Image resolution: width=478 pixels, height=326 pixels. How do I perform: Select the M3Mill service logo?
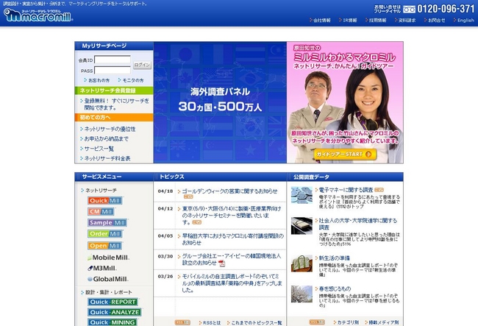coord(102,269)
